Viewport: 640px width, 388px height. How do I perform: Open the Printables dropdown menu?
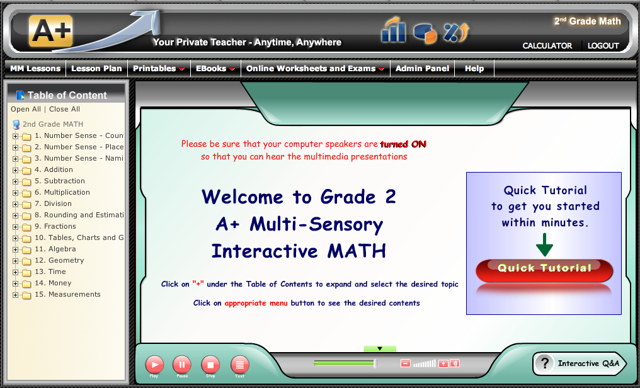(159, 68)
